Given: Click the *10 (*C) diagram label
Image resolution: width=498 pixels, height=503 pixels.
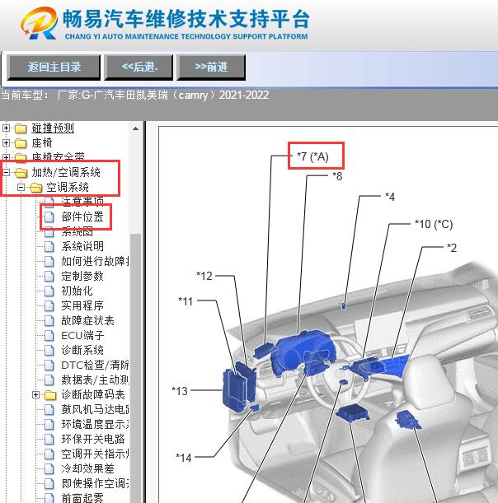Looking at the screenshot, I should pos(434,224).
